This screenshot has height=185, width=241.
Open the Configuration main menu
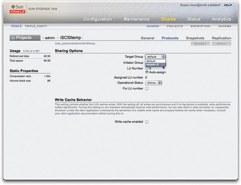pos(98,19)
